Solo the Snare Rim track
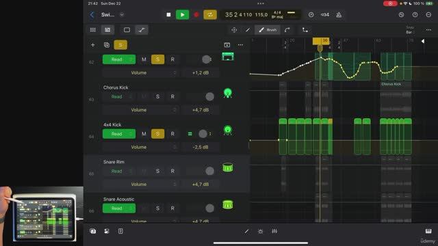The height and width of the screenshot is (246, 438). [158, 172]
